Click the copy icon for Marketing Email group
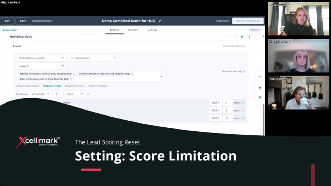This screenshot has height=186, width=331. 242,37
